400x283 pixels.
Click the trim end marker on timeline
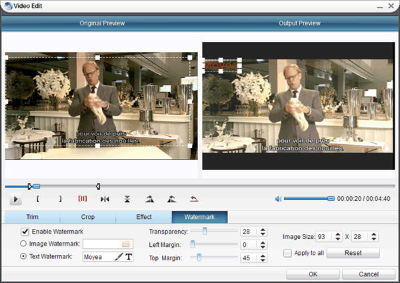pyautogui.click(x=98, y=186)
